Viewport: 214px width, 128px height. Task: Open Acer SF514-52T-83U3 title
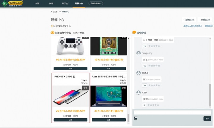tap(109, 77)
